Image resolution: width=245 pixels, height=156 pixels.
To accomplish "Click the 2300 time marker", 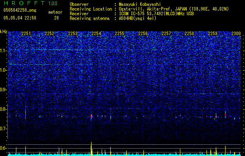I will [236, 34].
